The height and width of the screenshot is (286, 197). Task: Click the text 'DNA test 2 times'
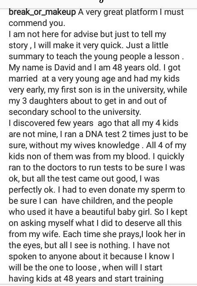(x=118, y=134)
